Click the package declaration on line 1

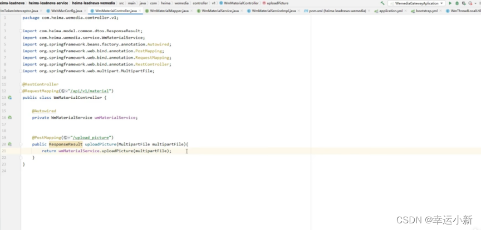click(71, 18)
